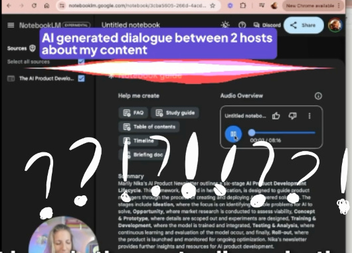This screenshot has height=253, width=352.
Task: Click the audio progress slider handle
Action: point(252,132)
